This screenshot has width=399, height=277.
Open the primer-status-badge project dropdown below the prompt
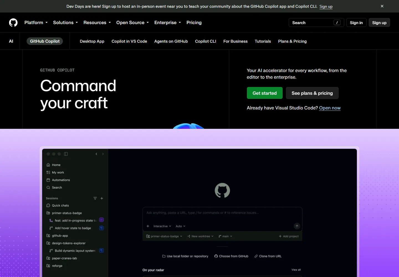(x=164, y=236)
